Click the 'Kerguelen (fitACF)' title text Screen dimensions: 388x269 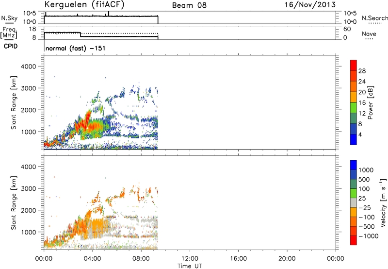(84, 4)
